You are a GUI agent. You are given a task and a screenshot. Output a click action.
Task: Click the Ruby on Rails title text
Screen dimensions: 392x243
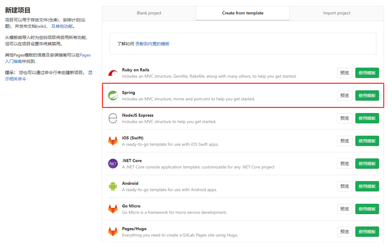tap(136, 70)
